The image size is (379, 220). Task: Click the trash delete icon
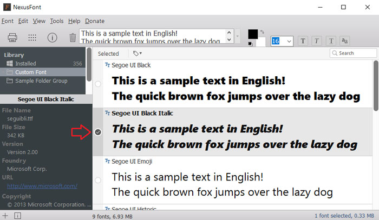[73, 38]
